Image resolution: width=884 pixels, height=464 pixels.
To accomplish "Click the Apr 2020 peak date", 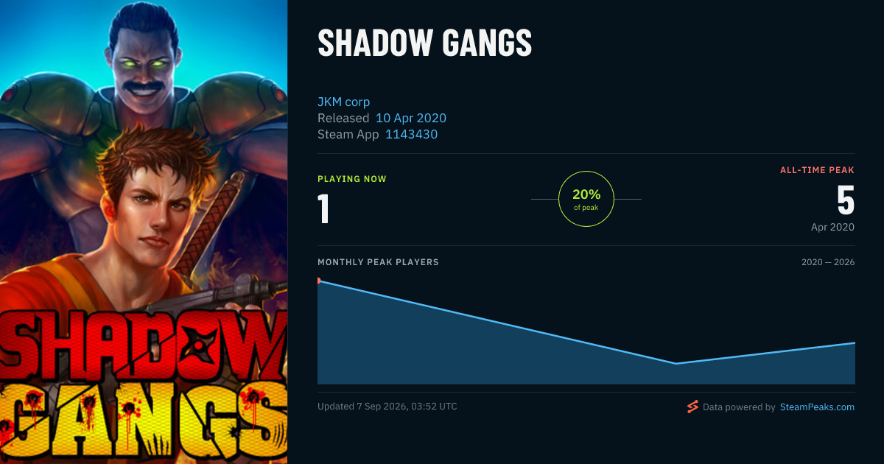I will [832, 228].
